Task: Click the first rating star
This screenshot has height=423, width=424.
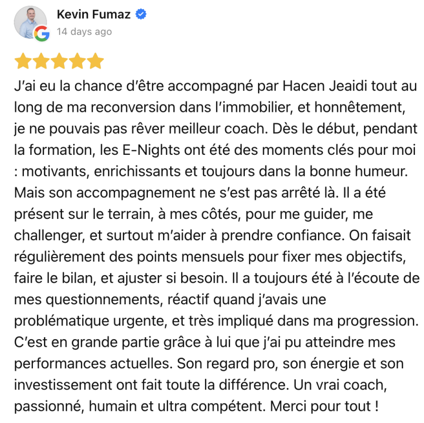Action: pyautogui.click(x=22, y=61)
